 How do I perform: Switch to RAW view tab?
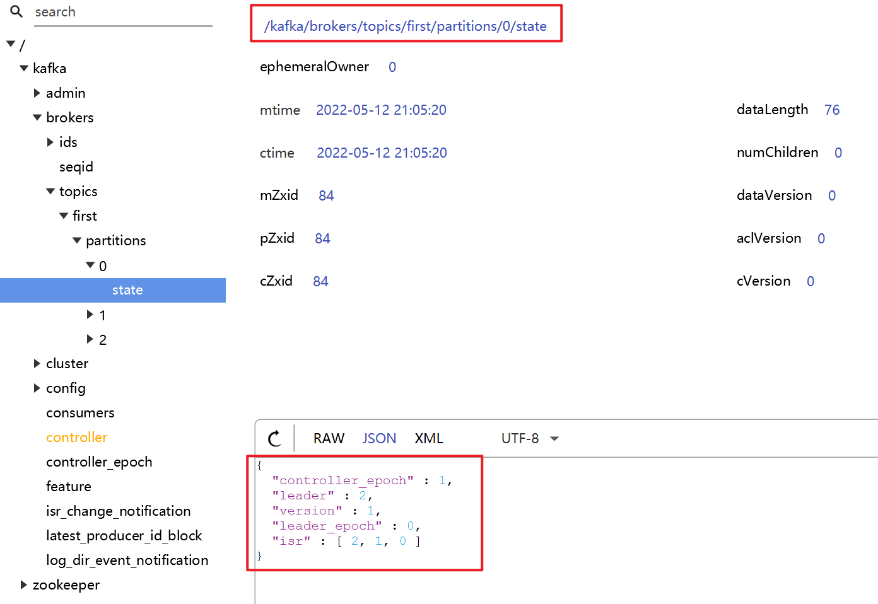pos(329,438)
